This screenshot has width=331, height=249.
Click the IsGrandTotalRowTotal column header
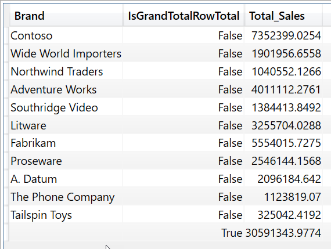[184, 16]
